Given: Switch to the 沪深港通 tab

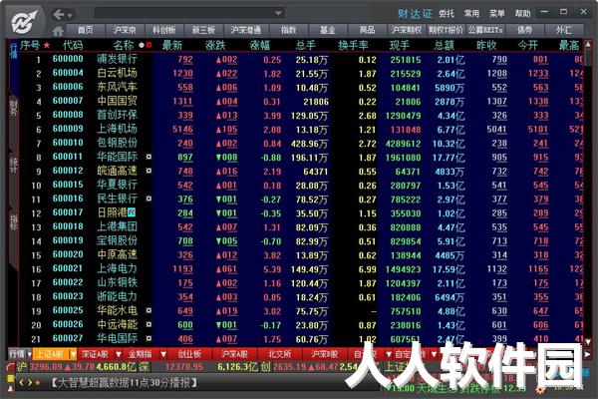Looking at the screenshot, I should click(x=245, y=30).
